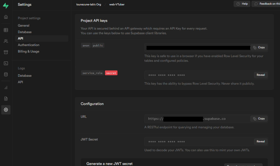Copy the anon public API key
This screenshot has height=166, width=280.
pos(259,47)
